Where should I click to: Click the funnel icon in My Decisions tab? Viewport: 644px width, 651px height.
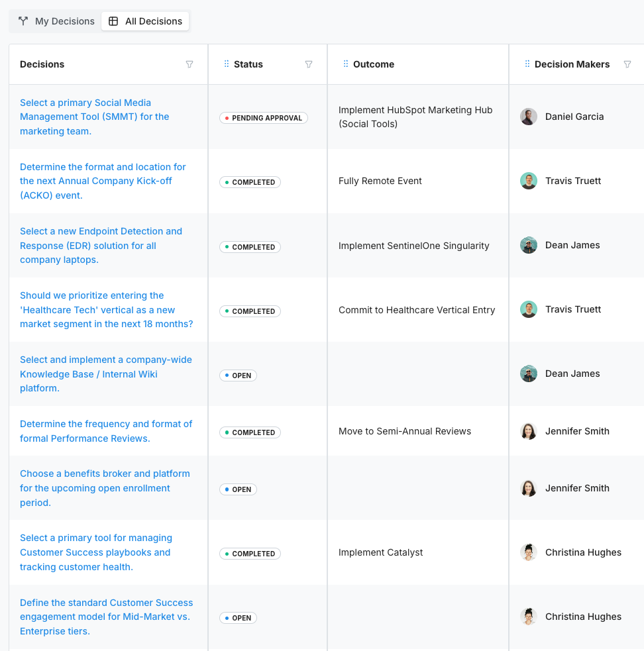pyautogui.click(x=23, y=21)
